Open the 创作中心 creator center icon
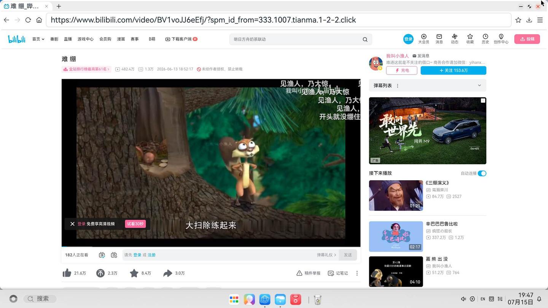 click(x=501, y=39)
